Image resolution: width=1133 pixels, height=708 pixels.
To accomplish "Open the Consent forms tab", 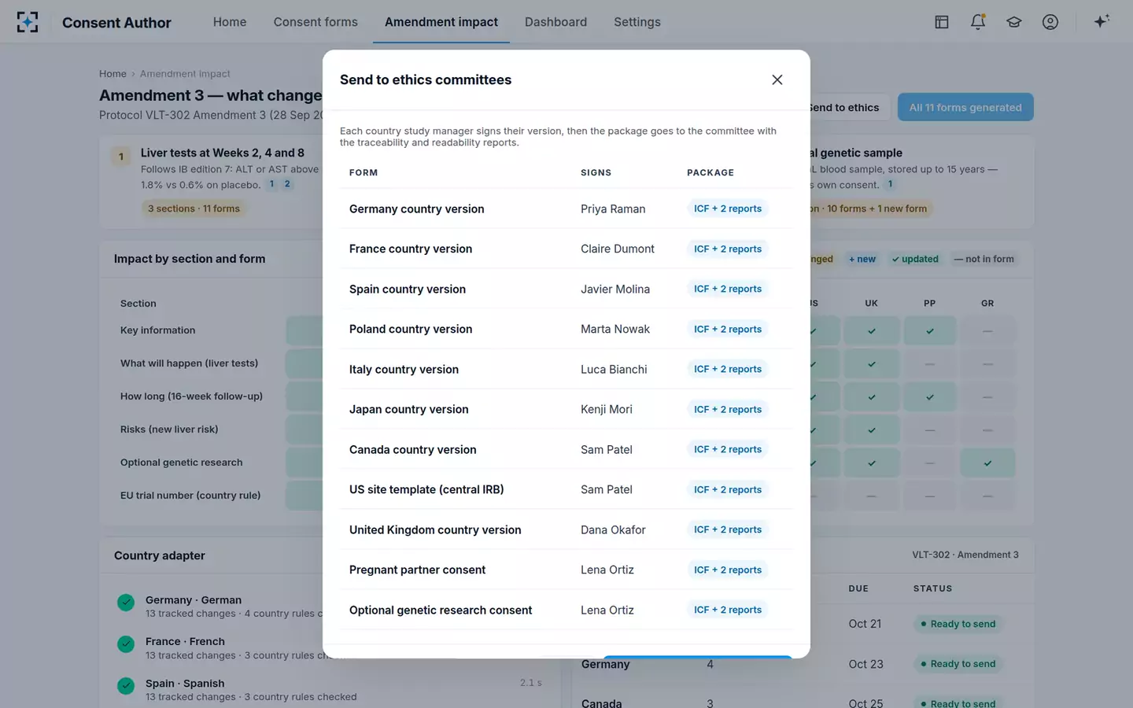I will coord(316,22).
